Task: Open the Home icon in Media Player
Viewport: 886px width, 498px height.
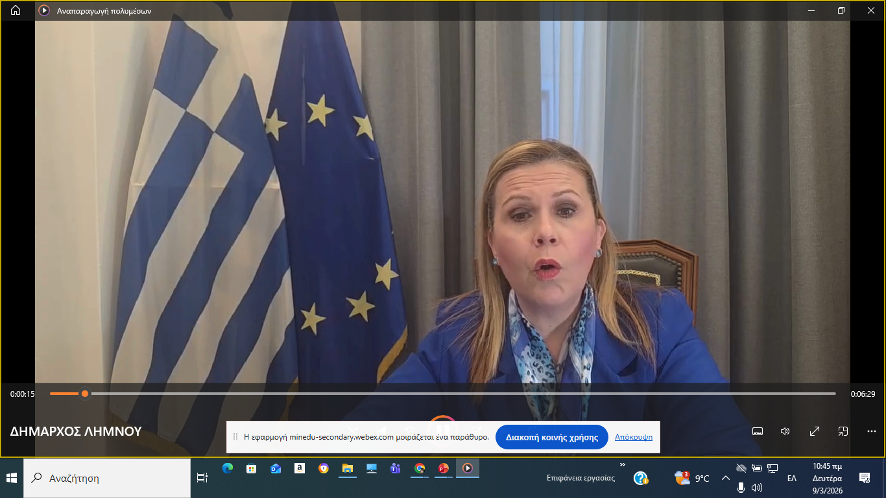Action: (16, 10)
